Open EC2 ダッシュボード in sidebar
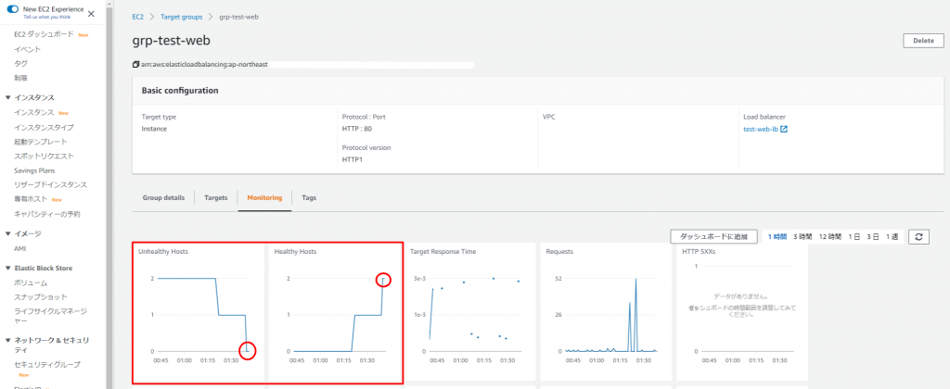Image resolution: width=950 pixels, height=389 pixels. (x=44, y=34)
